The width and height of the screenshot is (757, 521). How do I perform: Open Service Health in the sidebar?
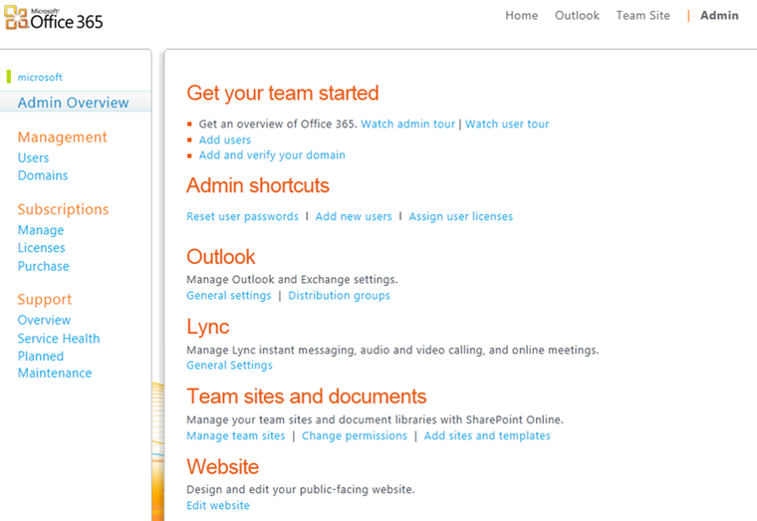pyautogui.click(x=59, y=339)
